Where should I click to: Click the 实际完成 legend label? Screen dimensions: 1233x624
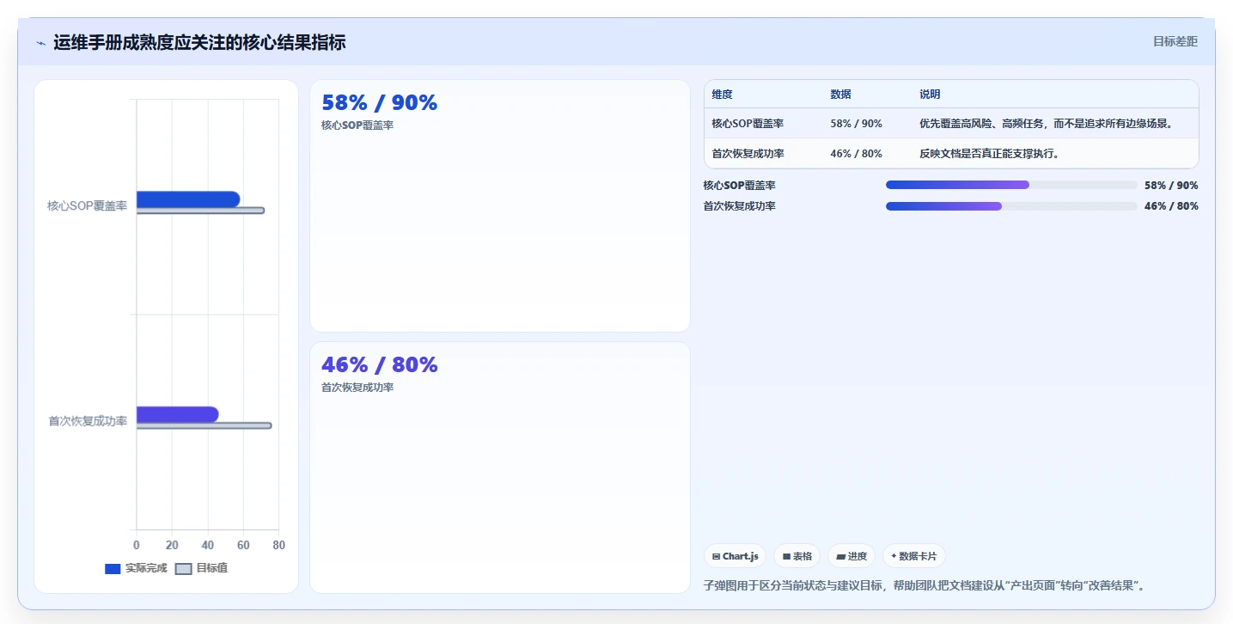click(146, 568)
